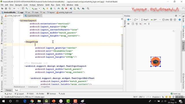Hide the Preview panel with minimize dash
Image resolution: width=185 pixels, height=104 pixels.
click(x=180, y=16)
